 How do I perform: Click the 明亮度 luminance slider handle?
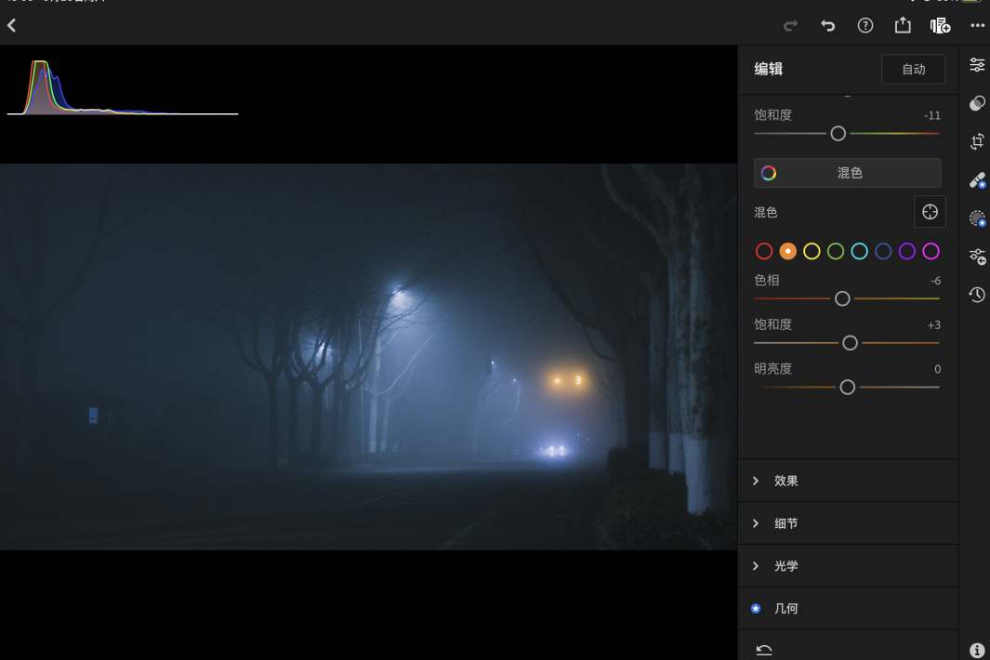pos(847,387)
